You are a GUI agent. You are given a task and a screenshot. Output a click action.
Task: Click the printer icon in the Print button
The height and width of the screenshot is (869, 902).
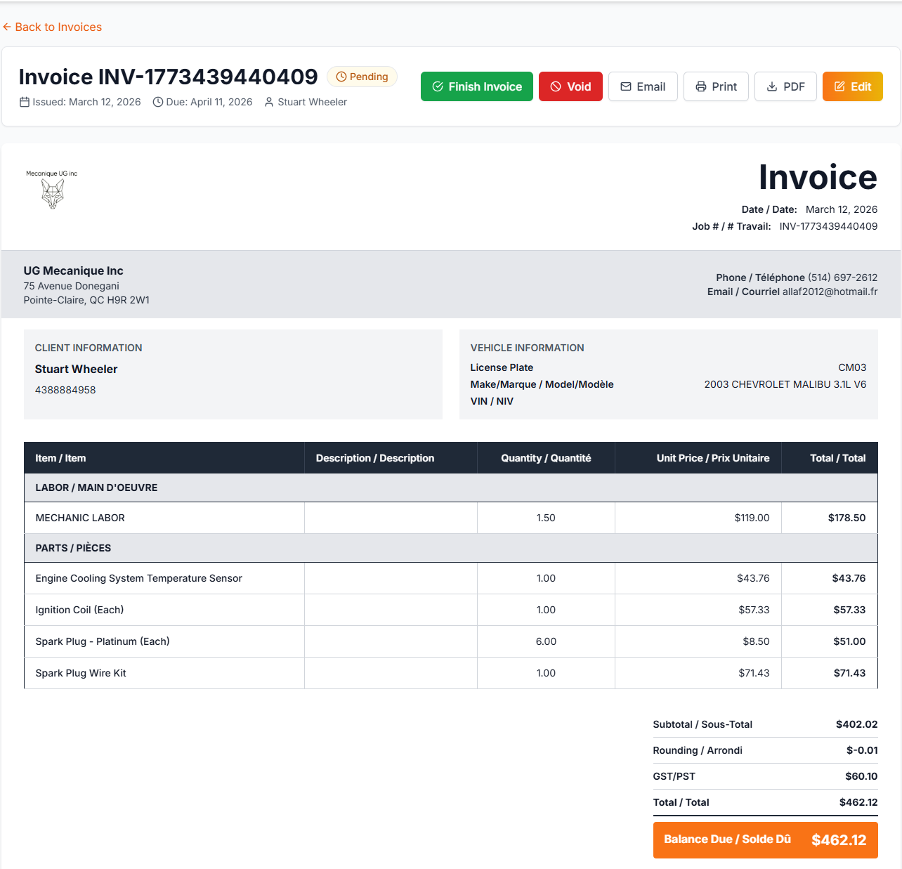click(x=700, y=86)
